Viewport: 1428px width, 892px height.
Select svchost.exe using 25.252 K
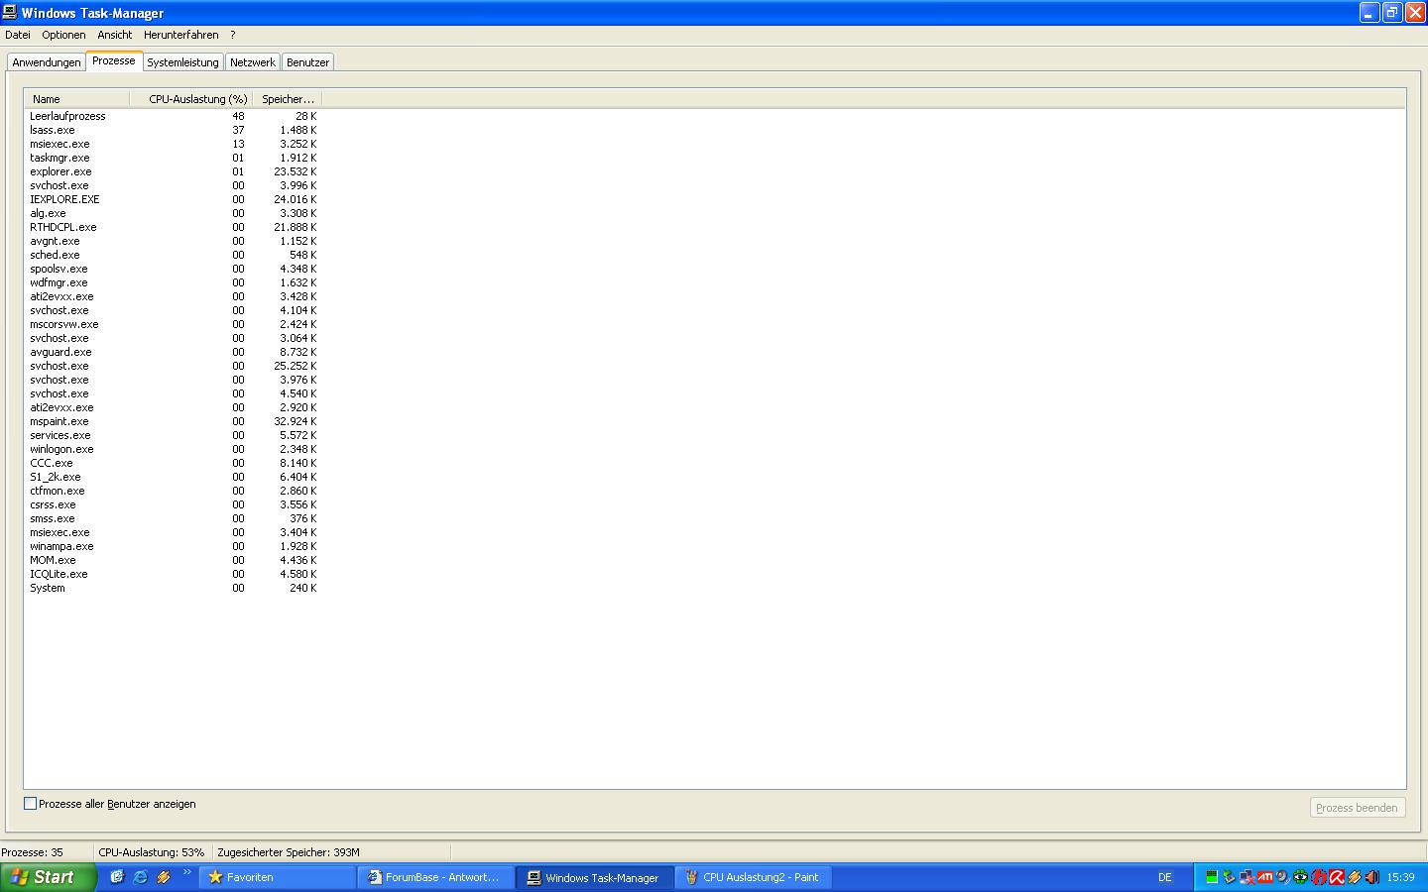coord(174,366)
